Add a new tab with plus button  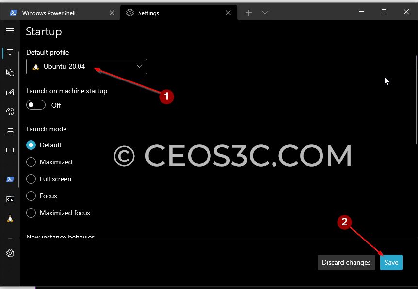point(249,13)
